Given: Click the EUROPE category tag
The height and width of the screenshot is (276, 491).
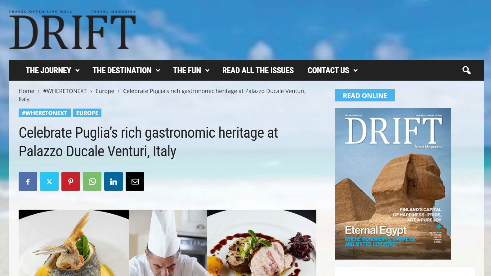Looking at the screenshot, I should (x=87, y=113).
